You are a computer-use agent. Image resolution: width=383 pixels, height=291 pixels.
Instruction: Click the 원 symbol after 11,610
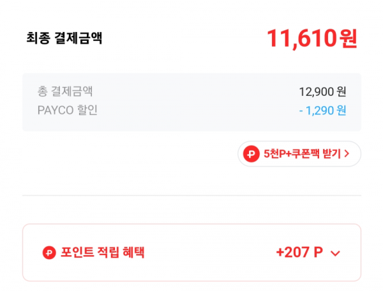tap(349, 38)
